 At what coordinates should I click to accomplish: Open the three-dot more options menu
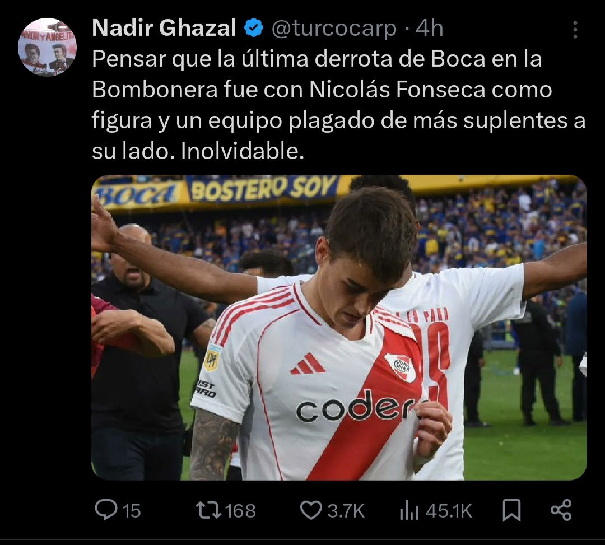pyautogui.click(x=575, y=30)
